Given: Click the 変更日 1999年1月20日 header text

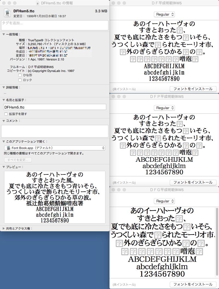Looking at the screenshot, I should [x=40, y=16].
